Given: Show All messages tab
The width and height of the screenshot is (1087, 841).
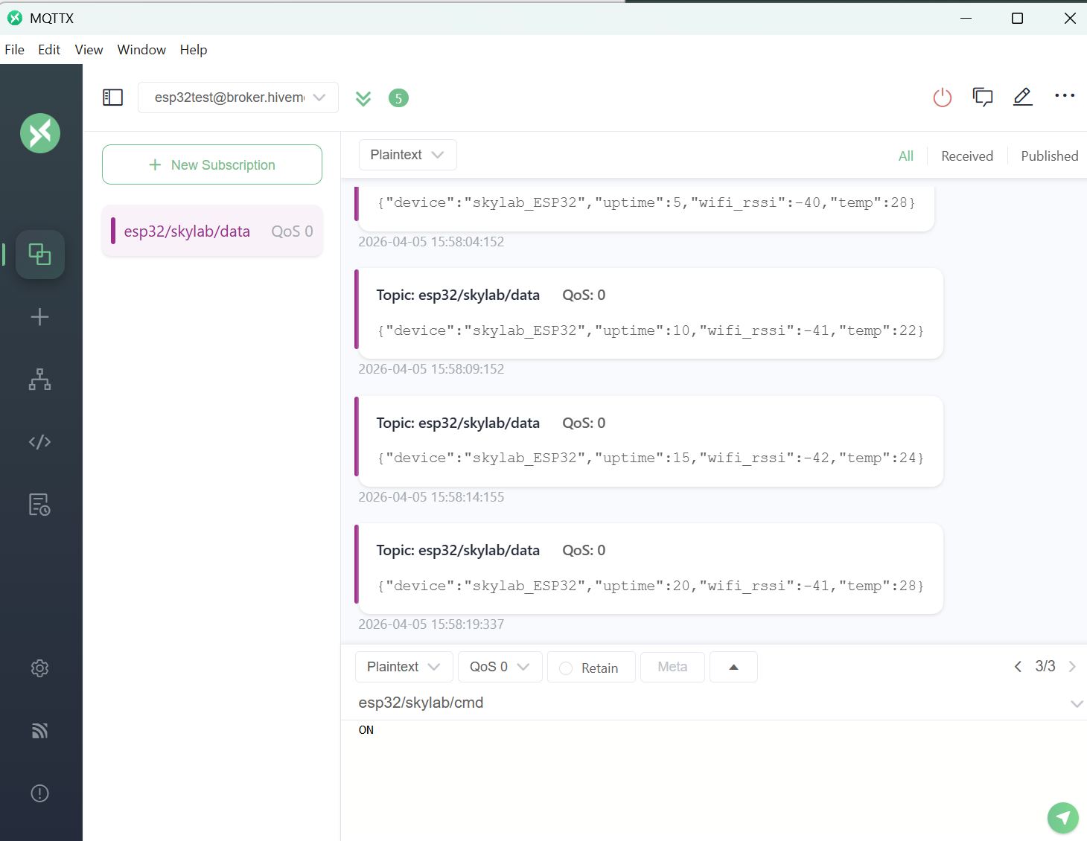Looking at the screenshot, I should [906, 156].
